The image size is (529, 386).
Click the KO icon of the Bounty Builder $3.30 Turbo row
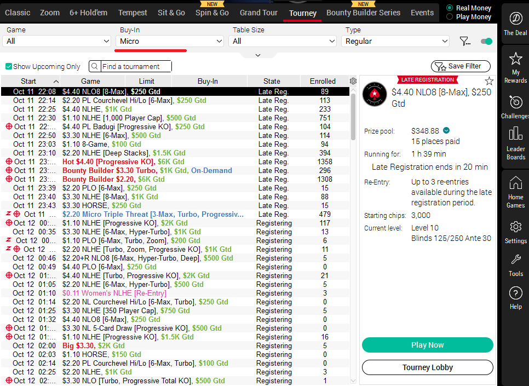(x=9, y=170)
